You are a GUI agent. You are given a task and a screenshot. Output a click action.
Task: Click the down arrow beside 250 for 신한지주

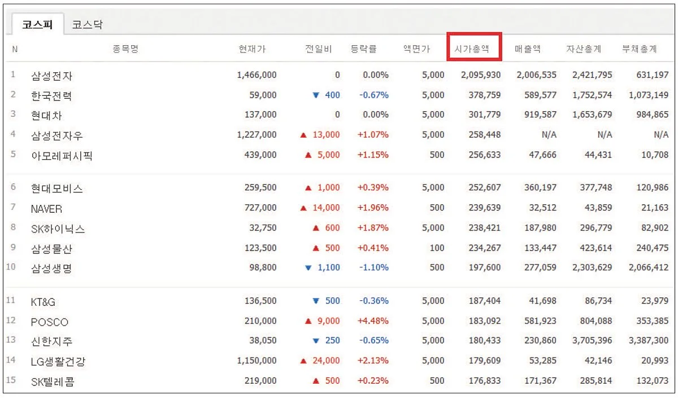[316, 341]
